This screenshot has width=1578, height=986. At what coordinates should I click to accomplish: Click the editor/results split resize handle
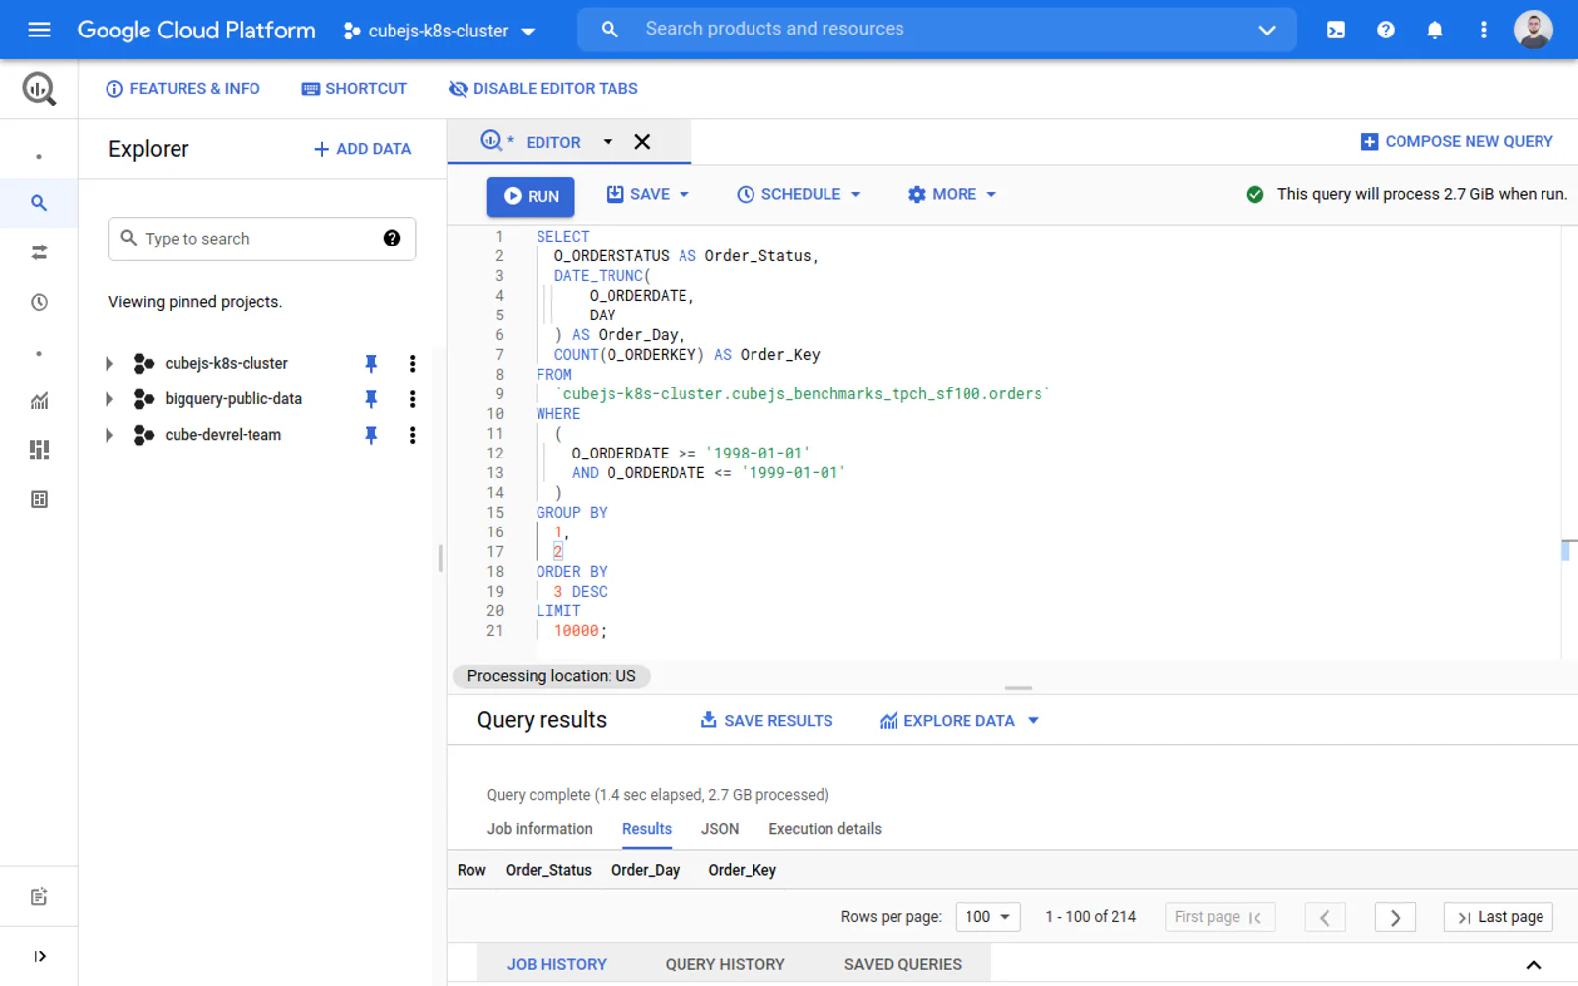point(1018,688)
